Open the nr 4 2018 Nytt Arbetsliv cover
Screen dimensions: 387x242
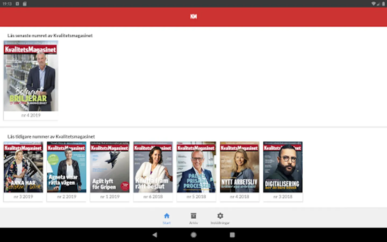pos(240,167)
